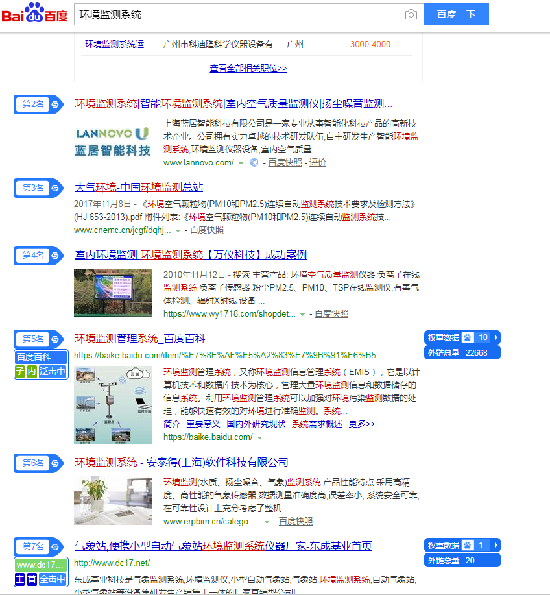
Task: Open 评价 link for the lannovo result
Action: [318, 163]
